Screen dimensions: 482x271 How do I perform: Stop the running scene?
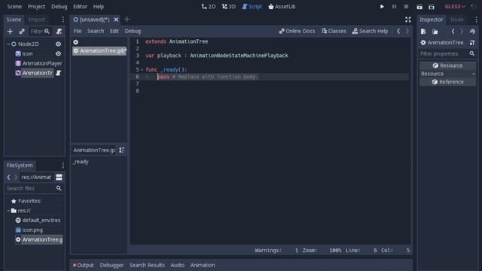pyautogui.click(x=406, y=7)
